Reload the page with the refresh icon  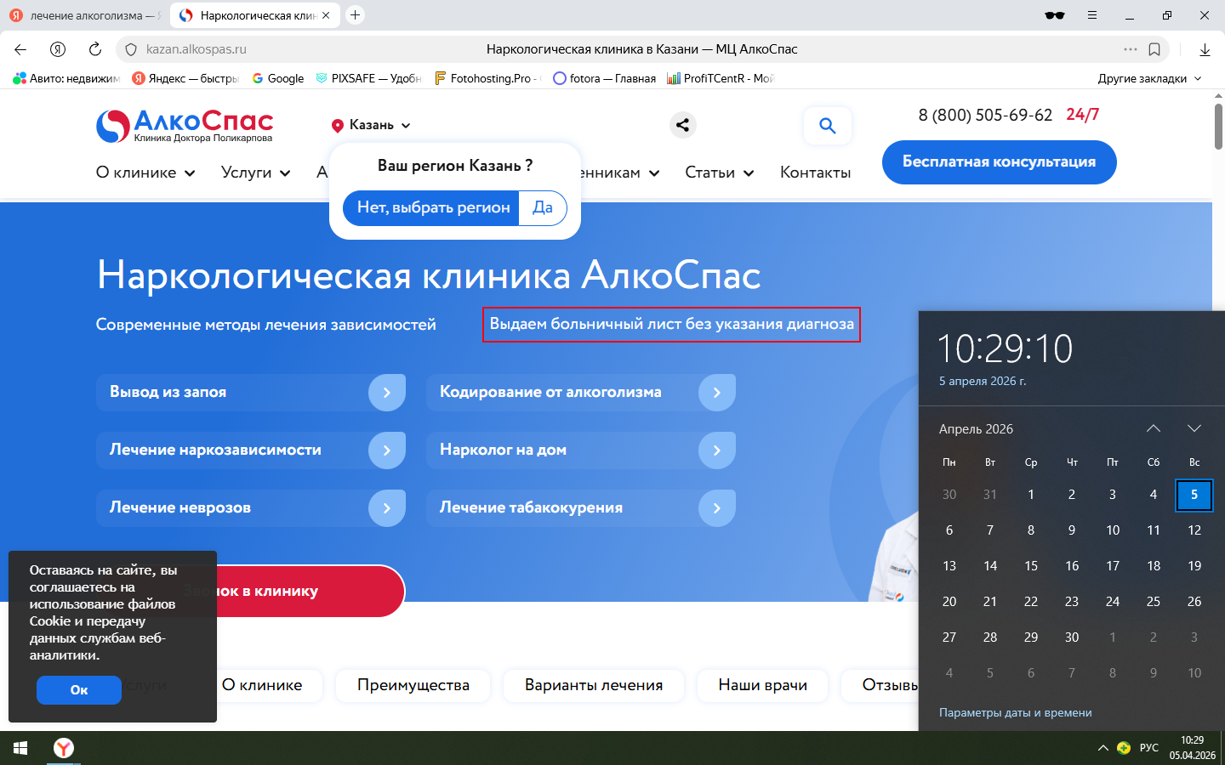(95, 49)
